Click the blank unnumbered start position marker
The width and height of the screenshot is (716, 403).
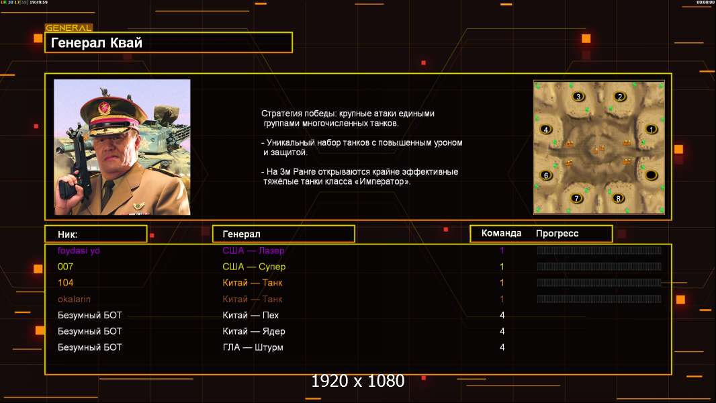[650, 175]
